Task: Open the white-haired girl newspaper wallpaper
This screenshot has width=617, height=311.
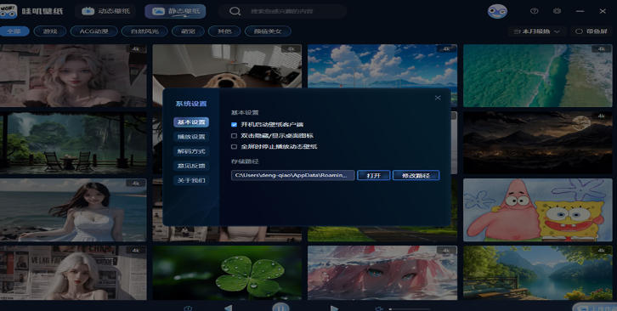Action: point(73,273)
